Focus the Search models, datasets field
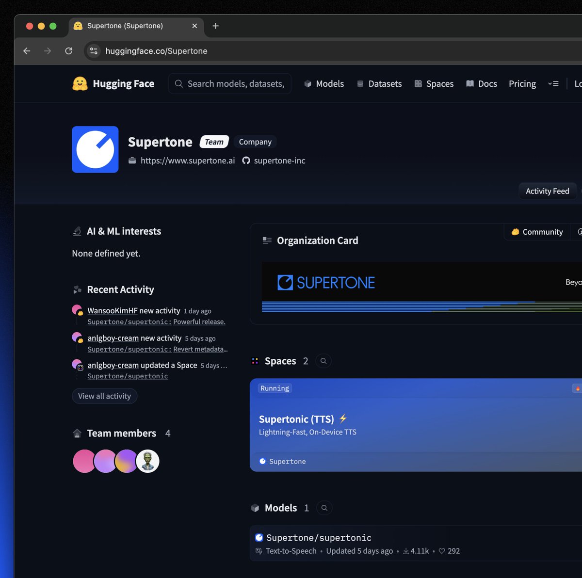Viewport: 582px width, 578px height. pyautogui.click(x=230, y=84)
